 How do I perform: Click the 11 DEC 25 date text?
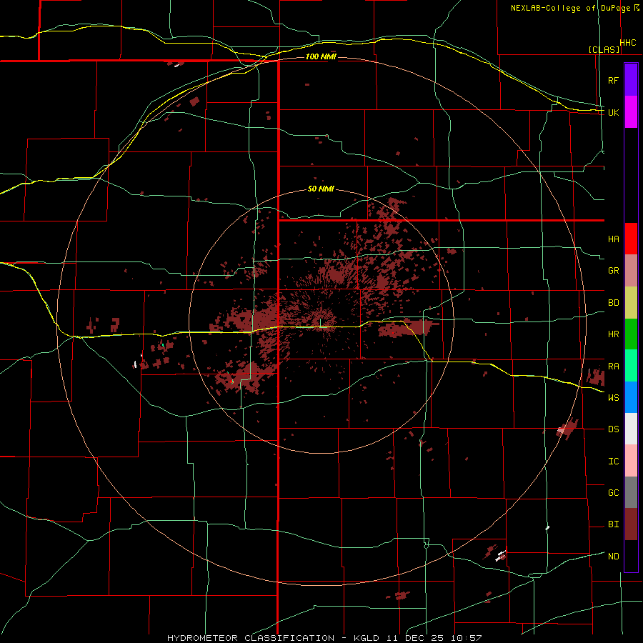coord(415,638)
